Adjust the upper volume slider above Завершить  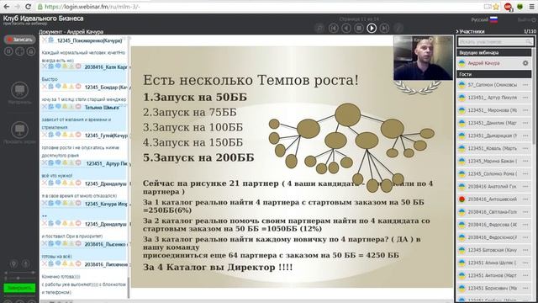19,273
